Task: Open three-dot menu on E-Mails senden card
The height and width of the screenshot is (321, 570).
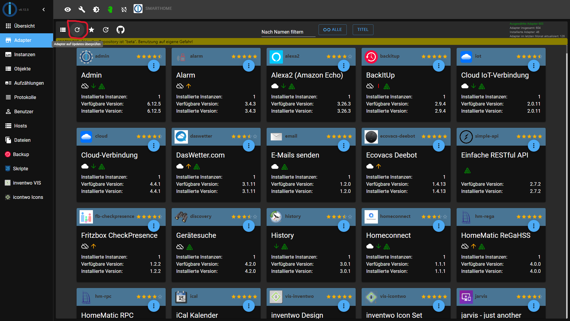Action: [344, 146]
